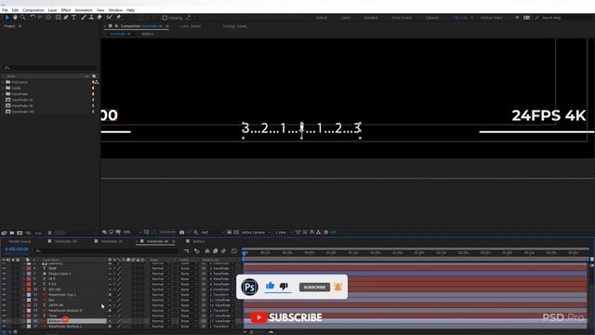Select the Zoom magnifier tool
The height and width of the screenshot is (335, 595).
22,18
